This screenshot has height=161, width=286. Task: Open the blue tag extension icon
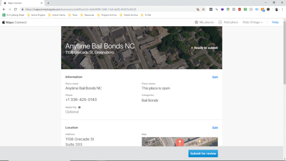tap(257, 9)
